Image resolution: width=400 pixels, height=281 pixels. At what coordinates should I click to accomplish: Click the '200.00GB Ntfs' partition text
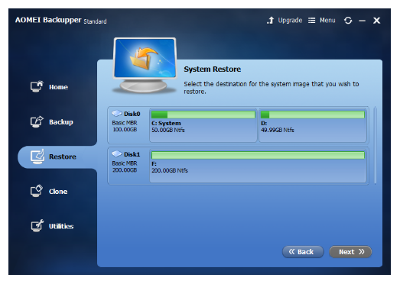point(170,170)
